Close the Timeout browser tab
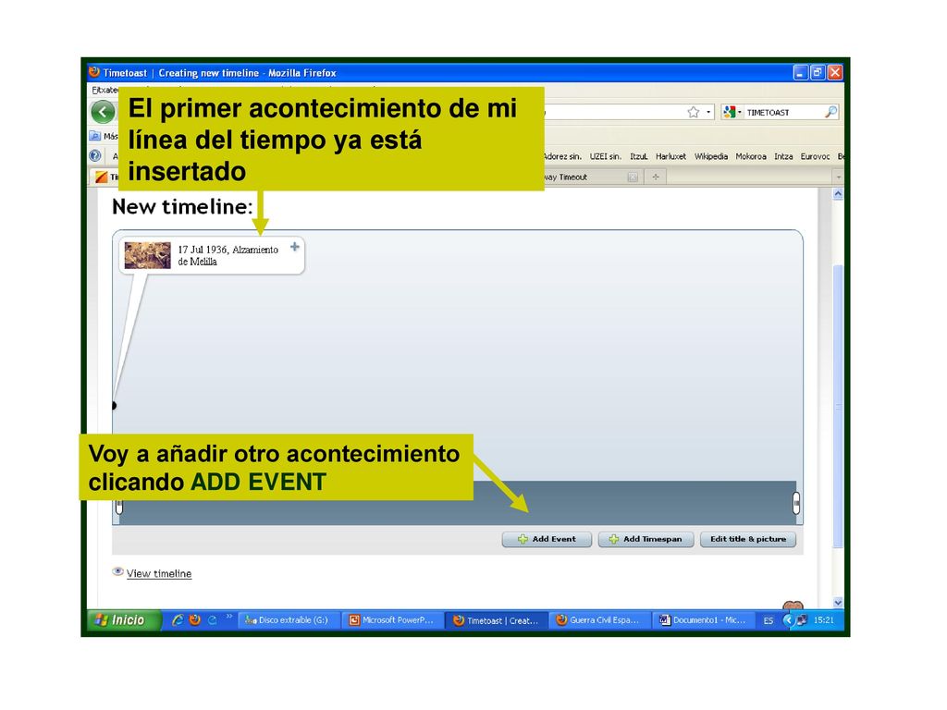The height and width of the screenshot is (710, 947). [633, 177]
